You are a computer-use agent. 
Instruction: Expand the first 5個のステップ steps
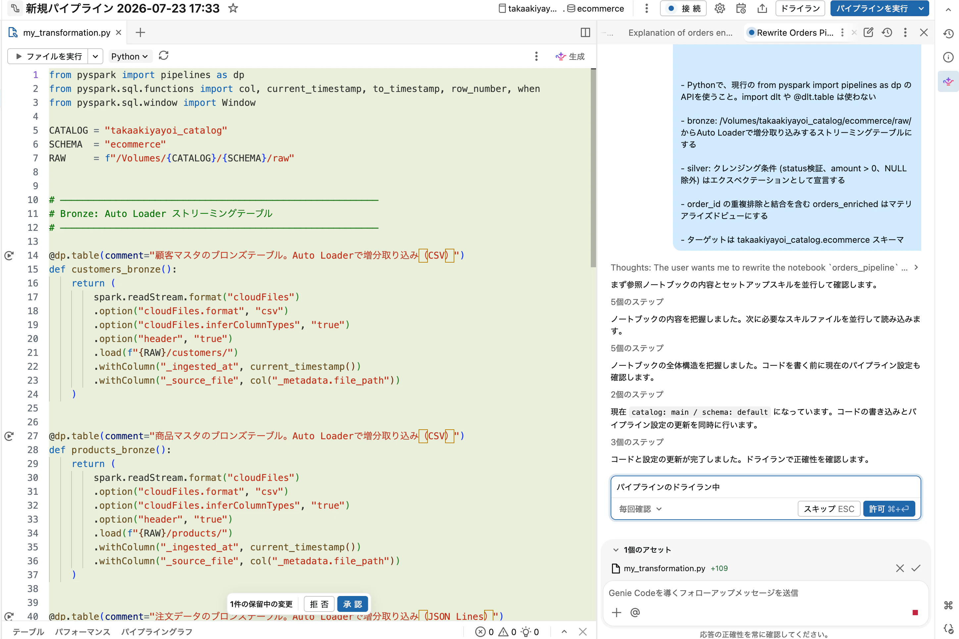tap(637, 302)
